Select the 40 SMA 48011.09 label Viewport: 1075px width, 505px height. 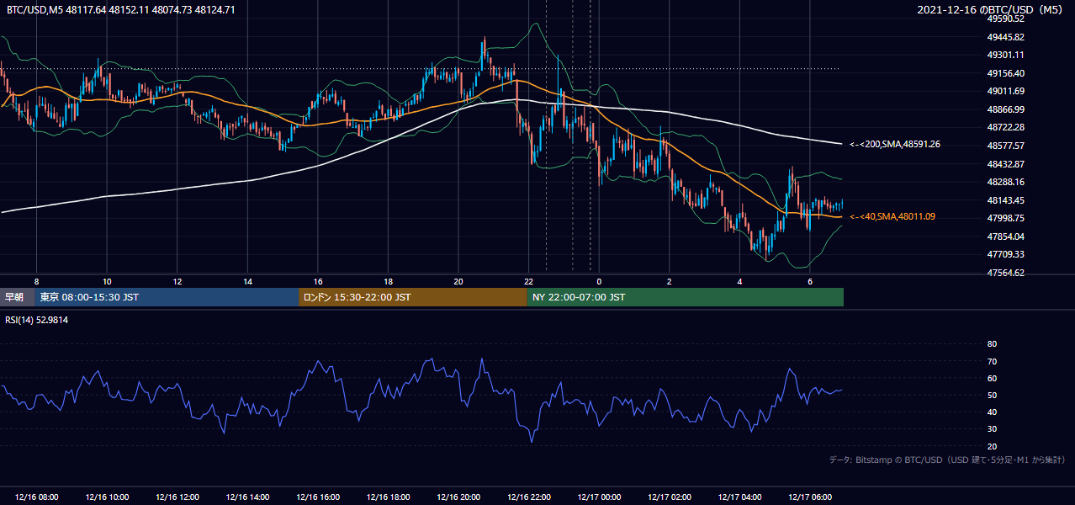pyautogui.click(x=892, y=216)
